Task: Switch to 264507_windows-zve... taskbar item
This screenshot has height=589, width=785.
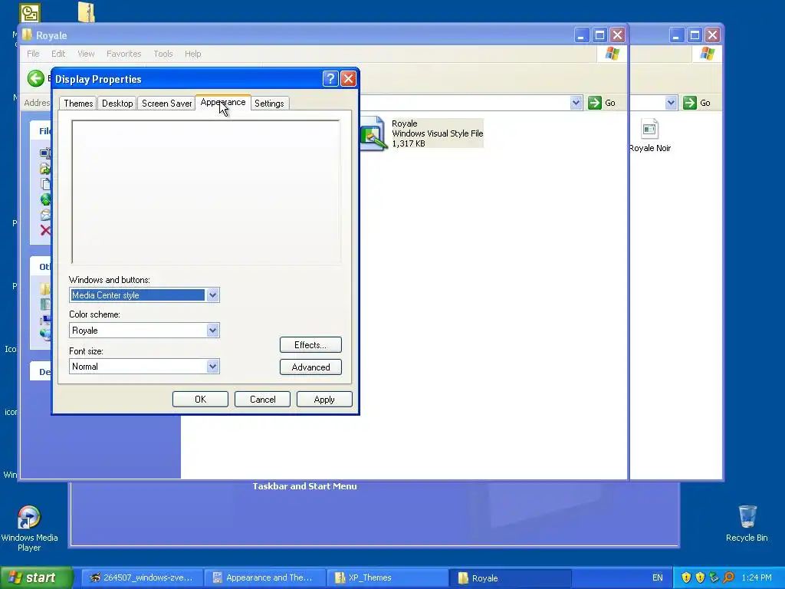Action: click(142, 577)
